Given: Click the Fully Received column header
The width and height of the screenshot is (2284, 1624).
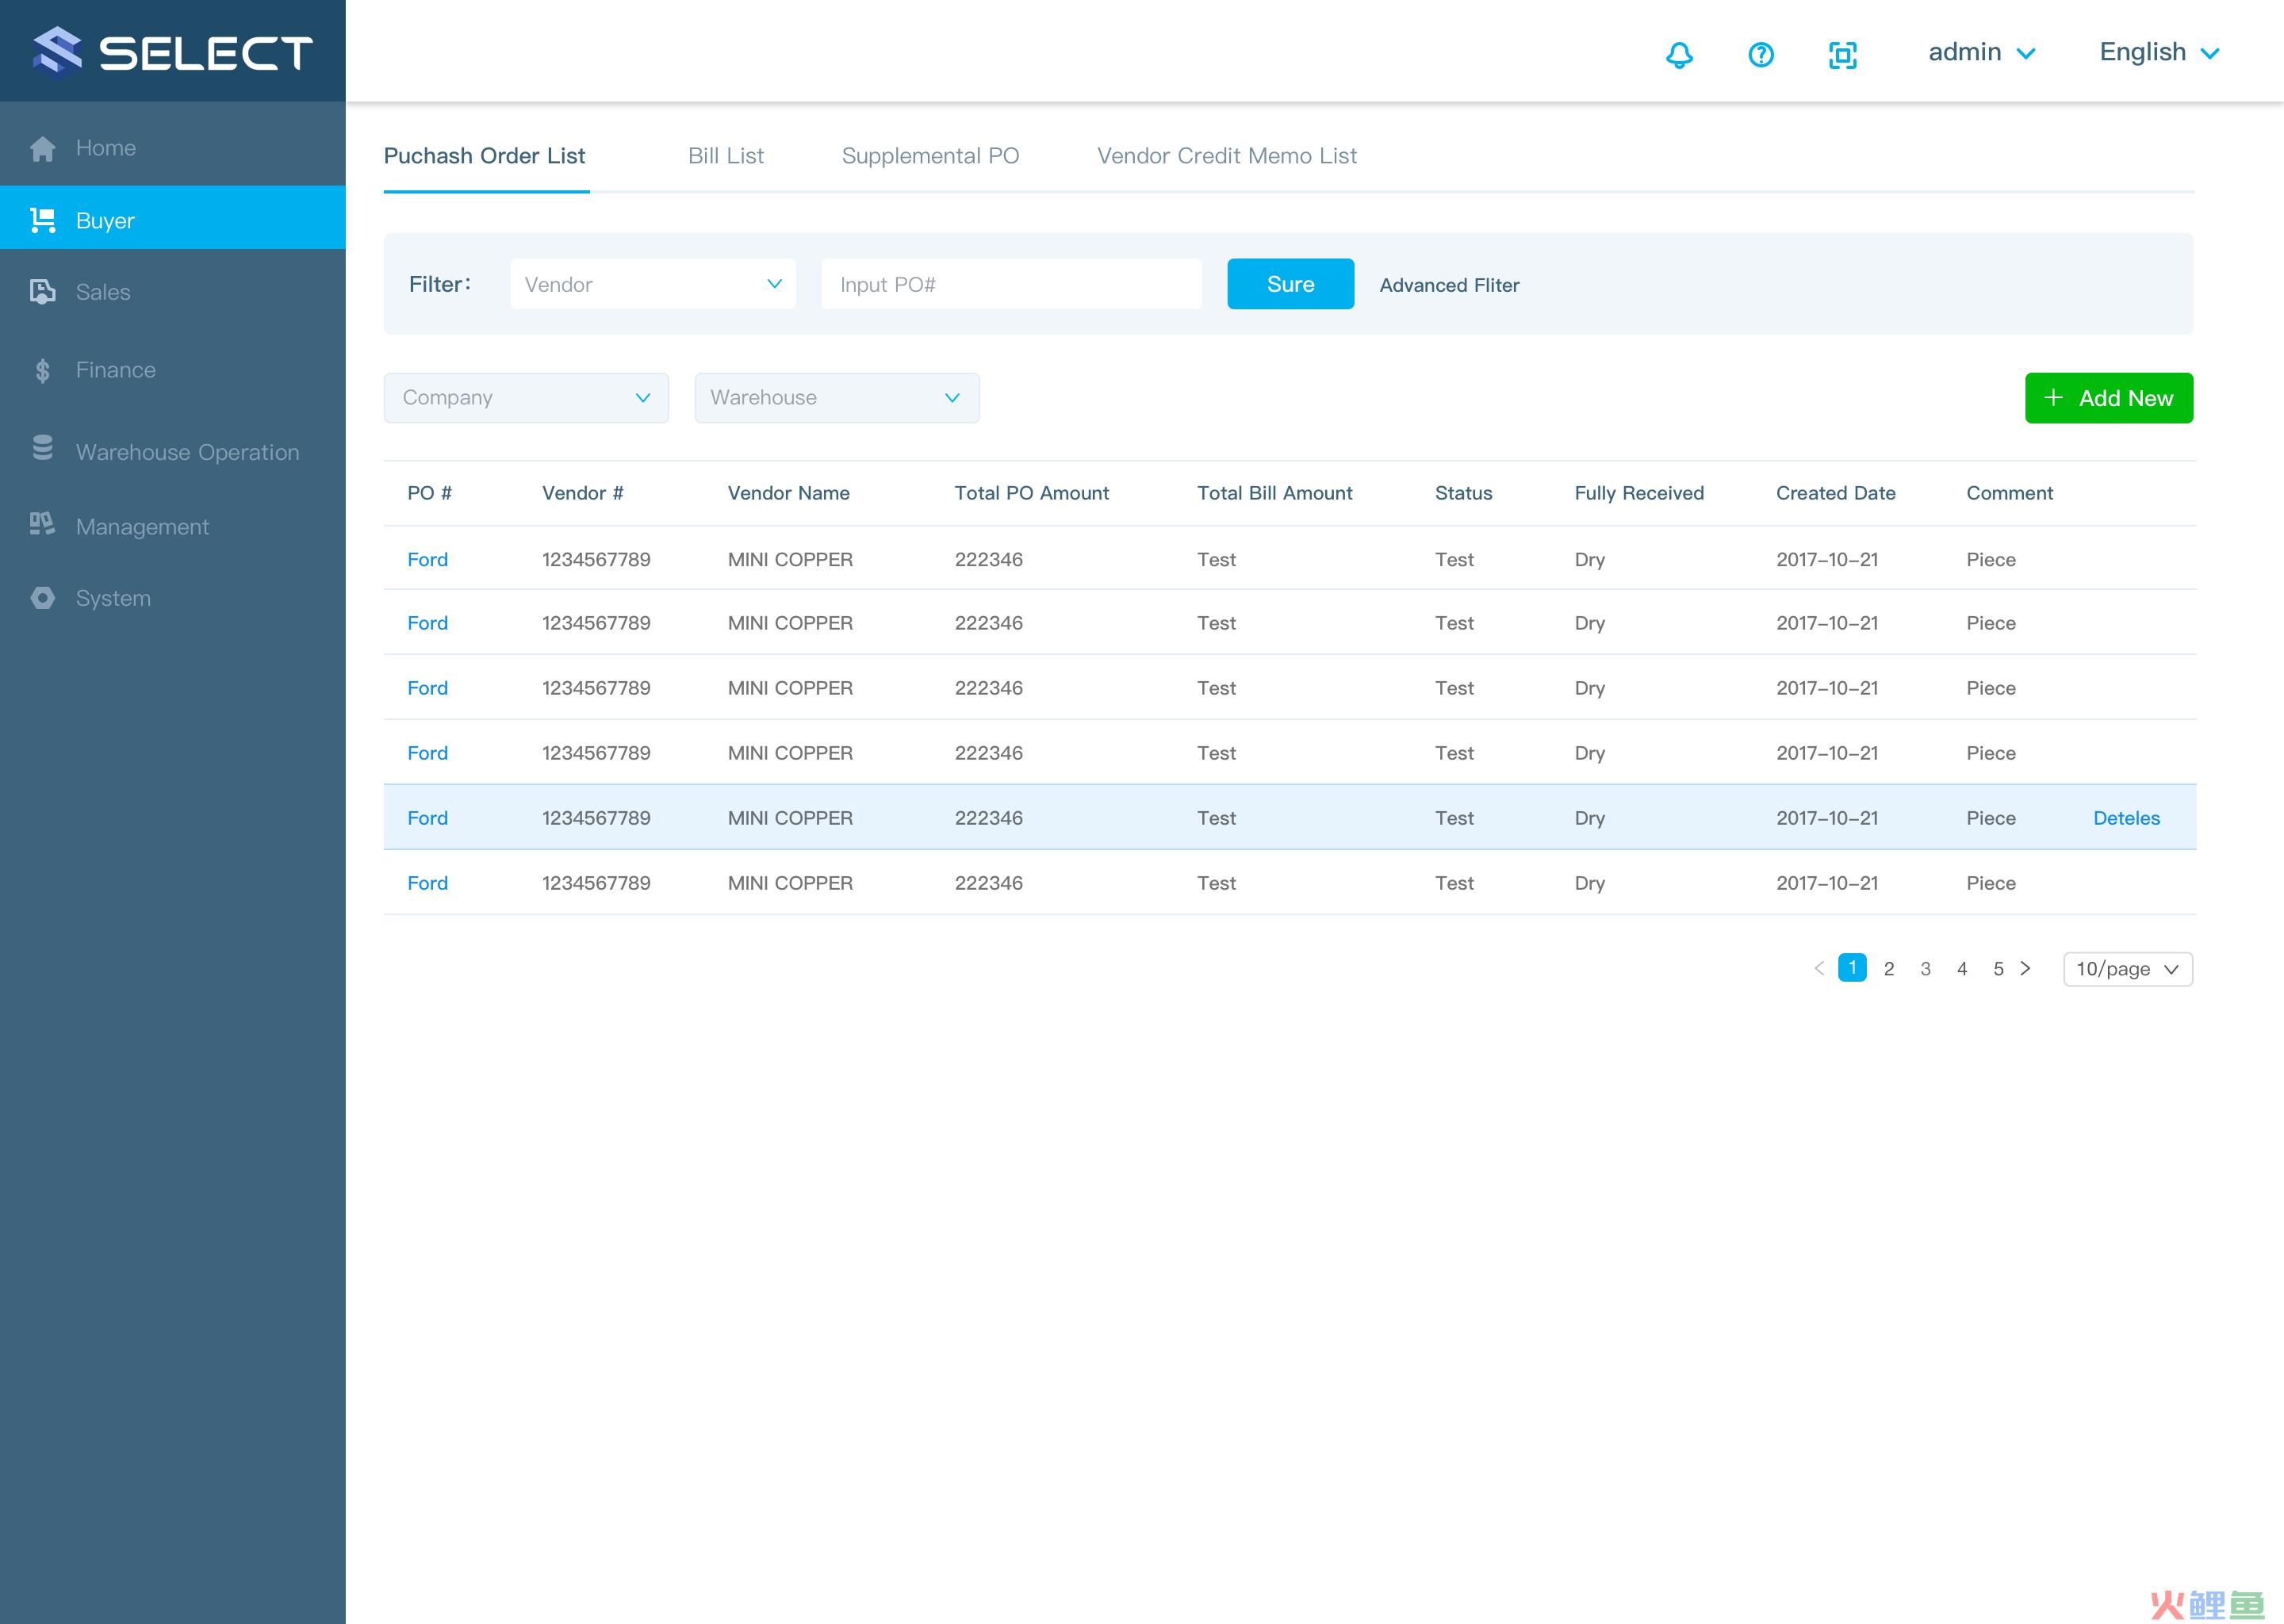Looking at the screenshot, I should point(1639,493).
